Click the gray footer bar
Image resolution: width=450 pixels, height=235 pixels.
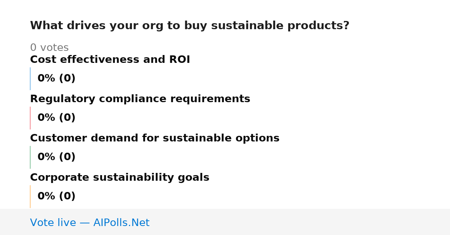click(x=225, y=222)
